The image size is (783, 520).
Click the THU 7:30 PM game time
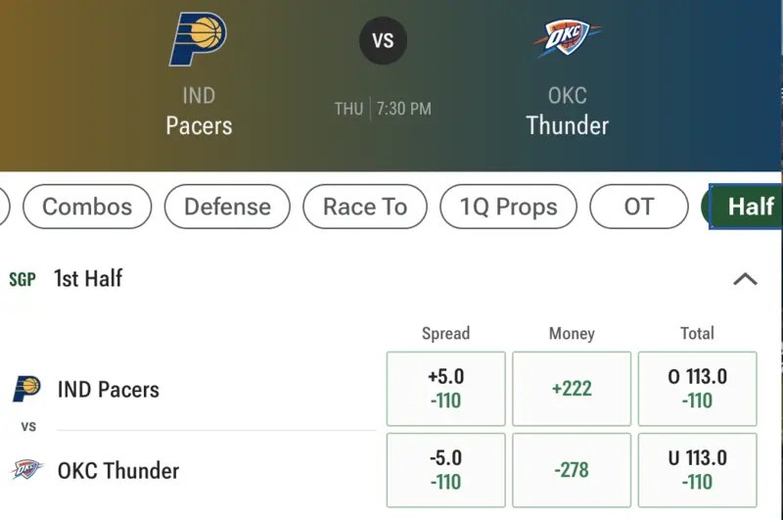(x=383, y=109)
